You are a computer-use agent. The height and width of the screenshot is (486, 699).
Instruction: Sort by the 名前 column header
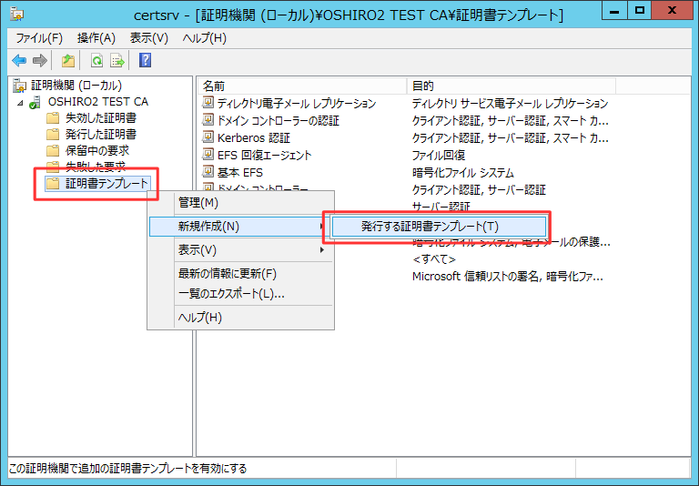point(302,86)
